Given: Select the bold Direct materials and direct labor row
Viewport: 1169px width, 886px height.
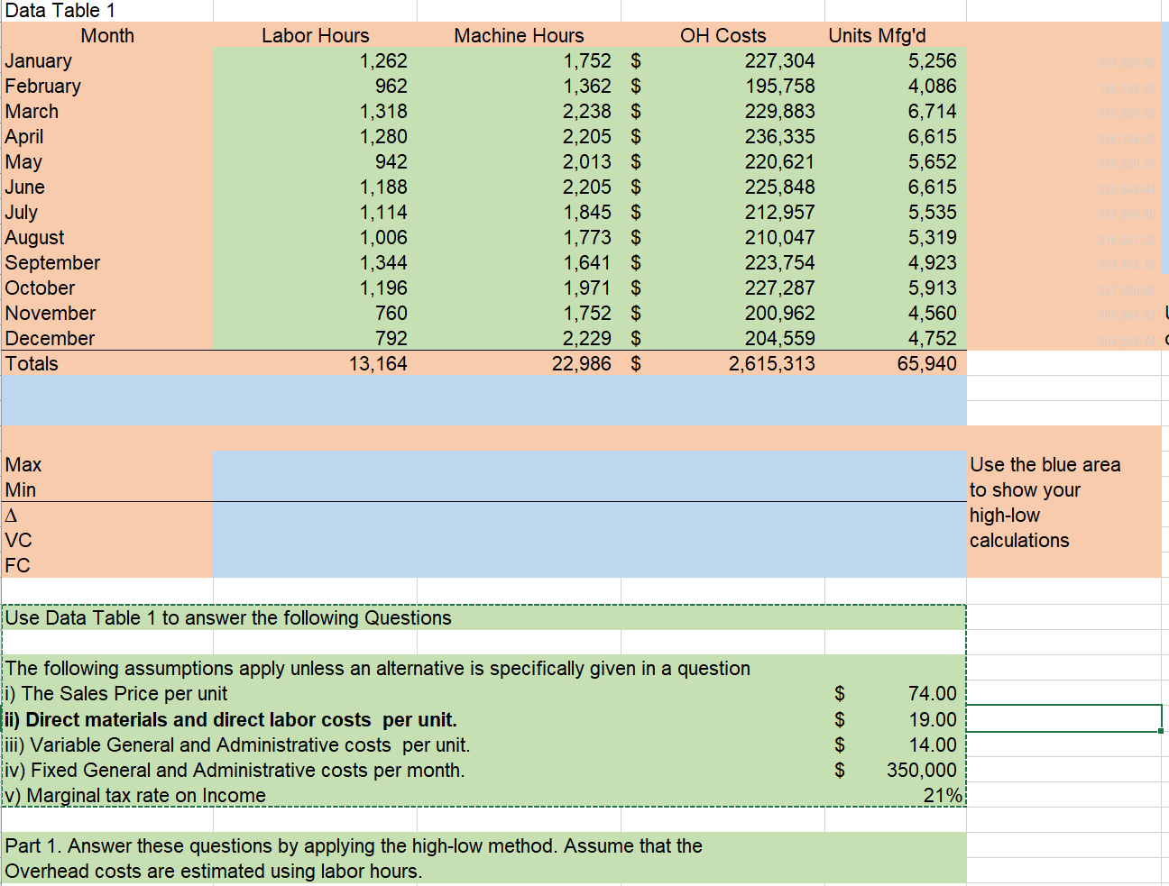Looking at the screenshot, I should pos(271,719).
